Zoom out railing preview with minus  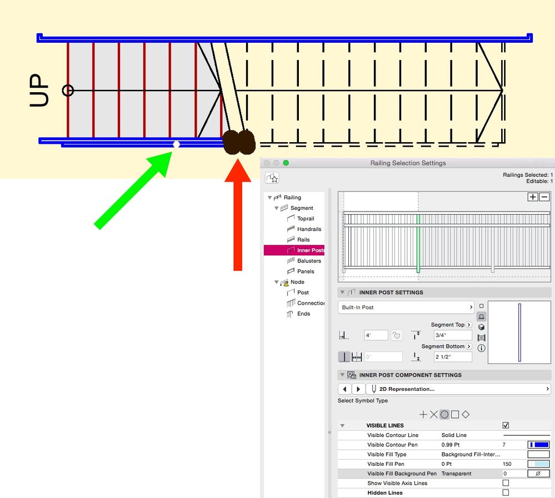point(544,197)
